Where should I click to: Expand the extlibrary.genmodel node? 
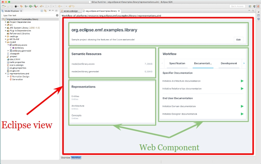point(8,51)
